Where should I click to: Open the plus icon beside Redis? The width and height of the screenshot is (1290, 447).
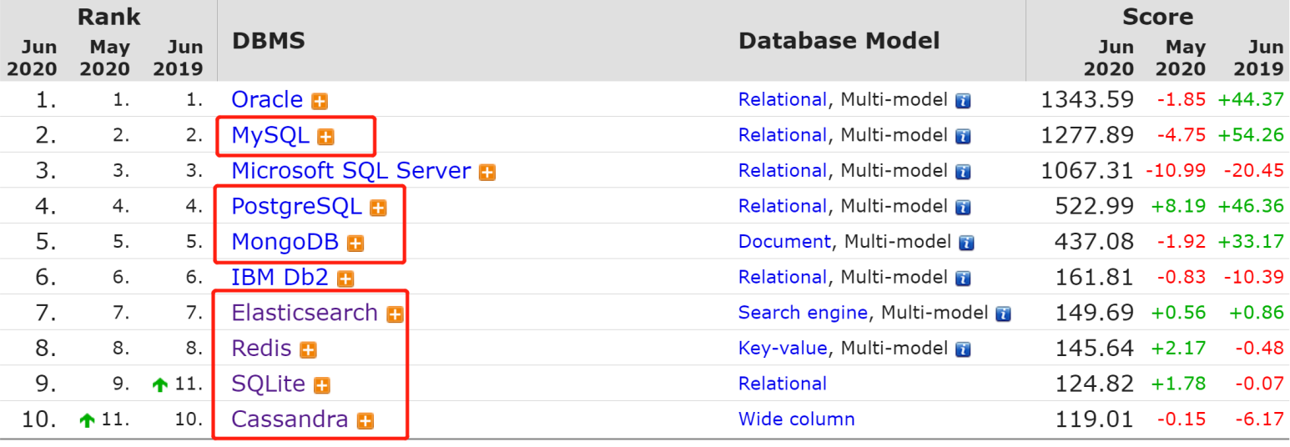pos(308,350)
